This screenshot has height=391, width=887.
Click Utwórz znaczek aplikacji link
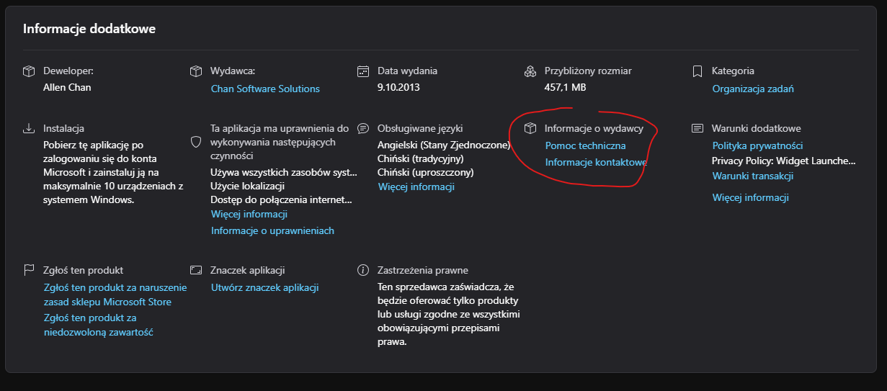coord(264,287)
